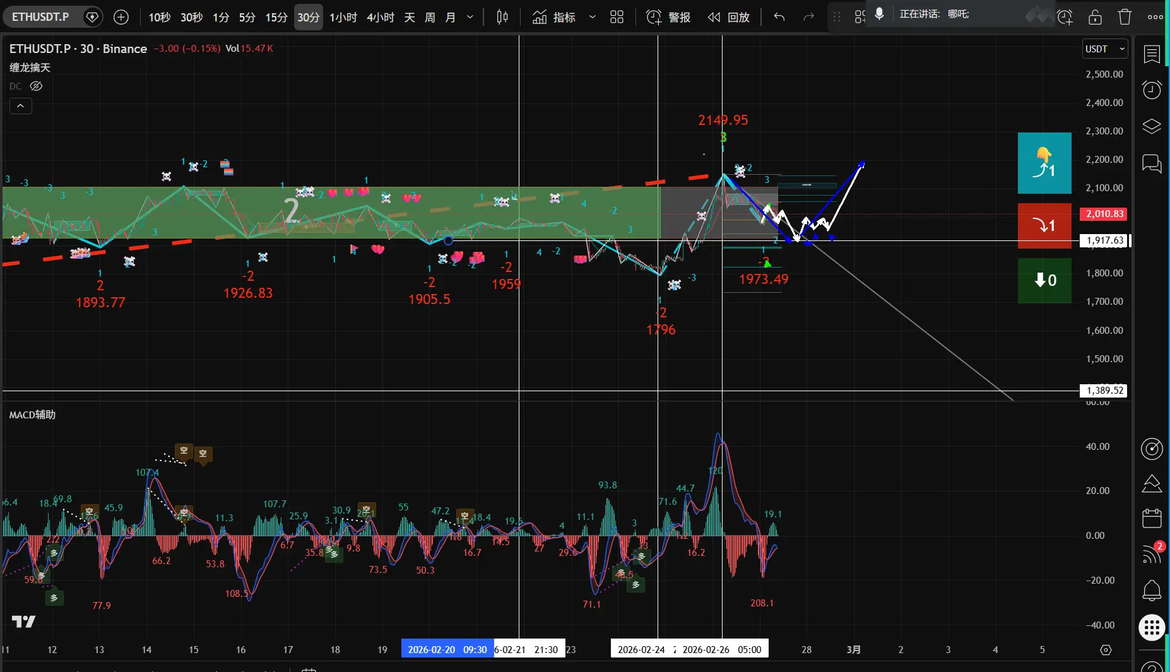Switch chart to 1小时 interval
The width and height of the screenshot is (1170, 672).
point(343,17)
